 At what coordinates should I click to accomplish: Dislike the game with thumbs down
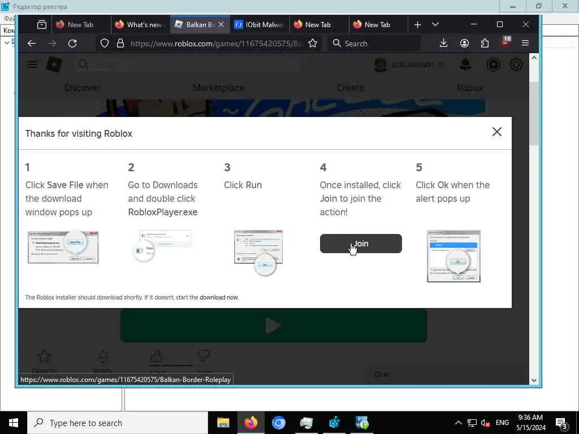pyautogui.click(x=204, y=356)
